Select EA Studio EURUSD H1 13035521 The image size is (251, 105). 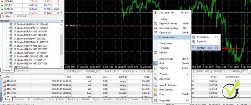30,39
